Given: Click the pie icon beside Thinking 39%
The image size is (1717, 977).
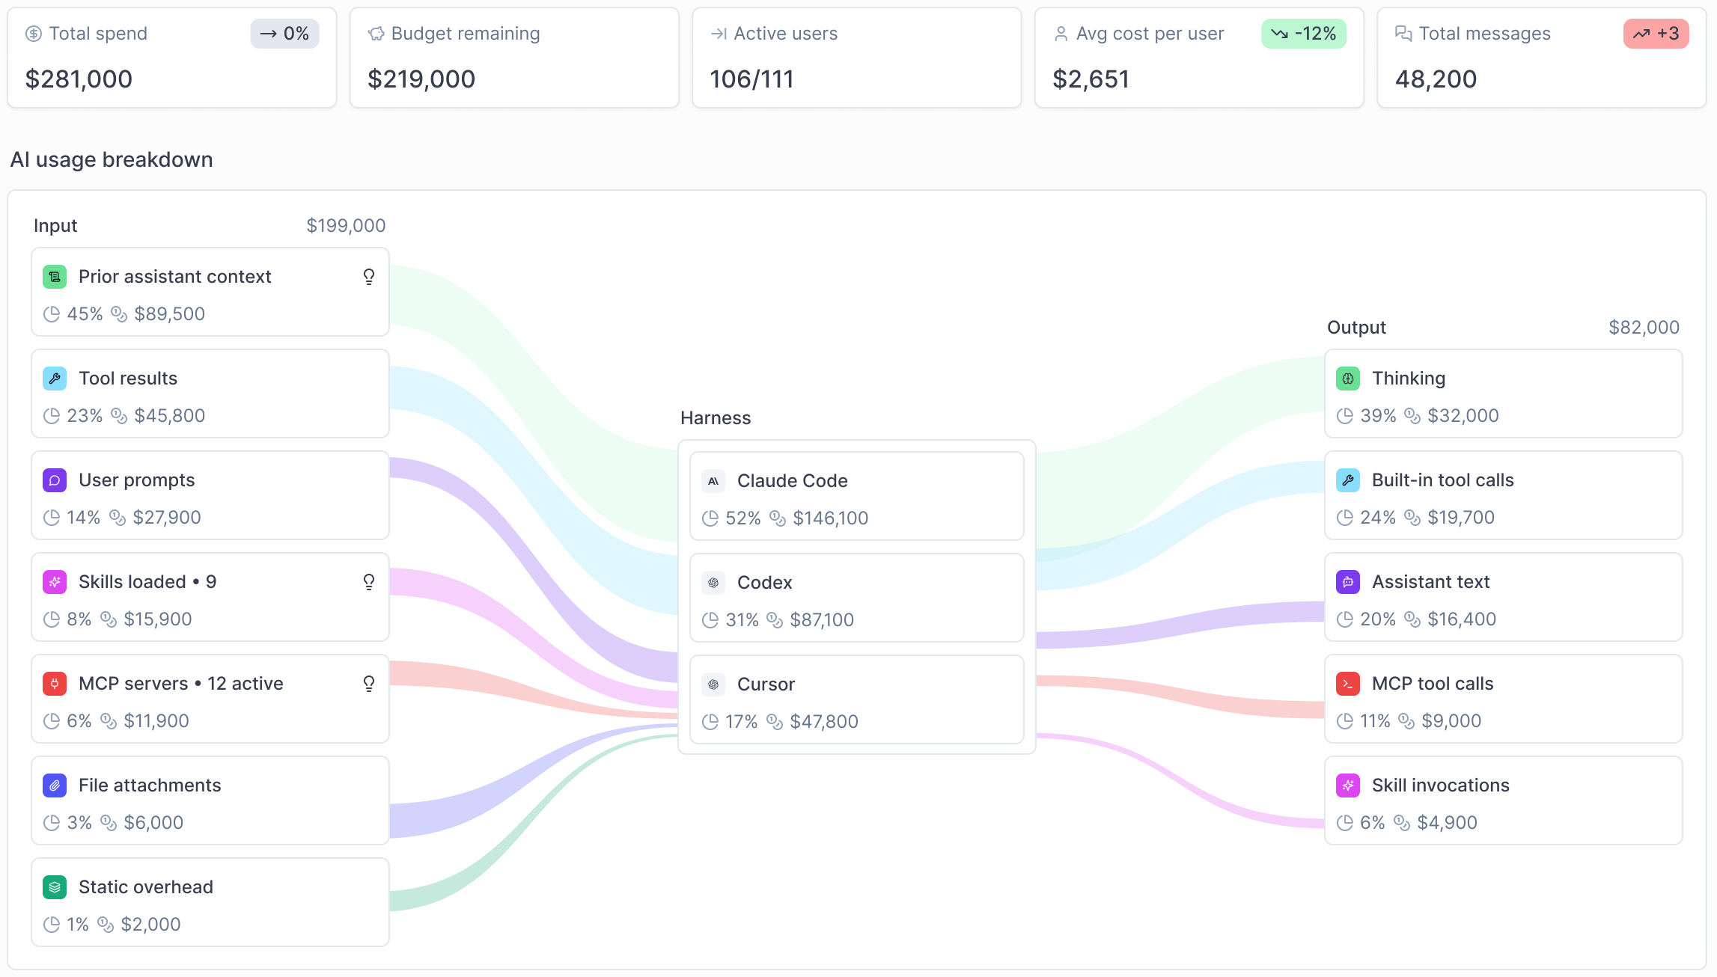Looking at the screenshot, I should click(x=1345, y=416).
